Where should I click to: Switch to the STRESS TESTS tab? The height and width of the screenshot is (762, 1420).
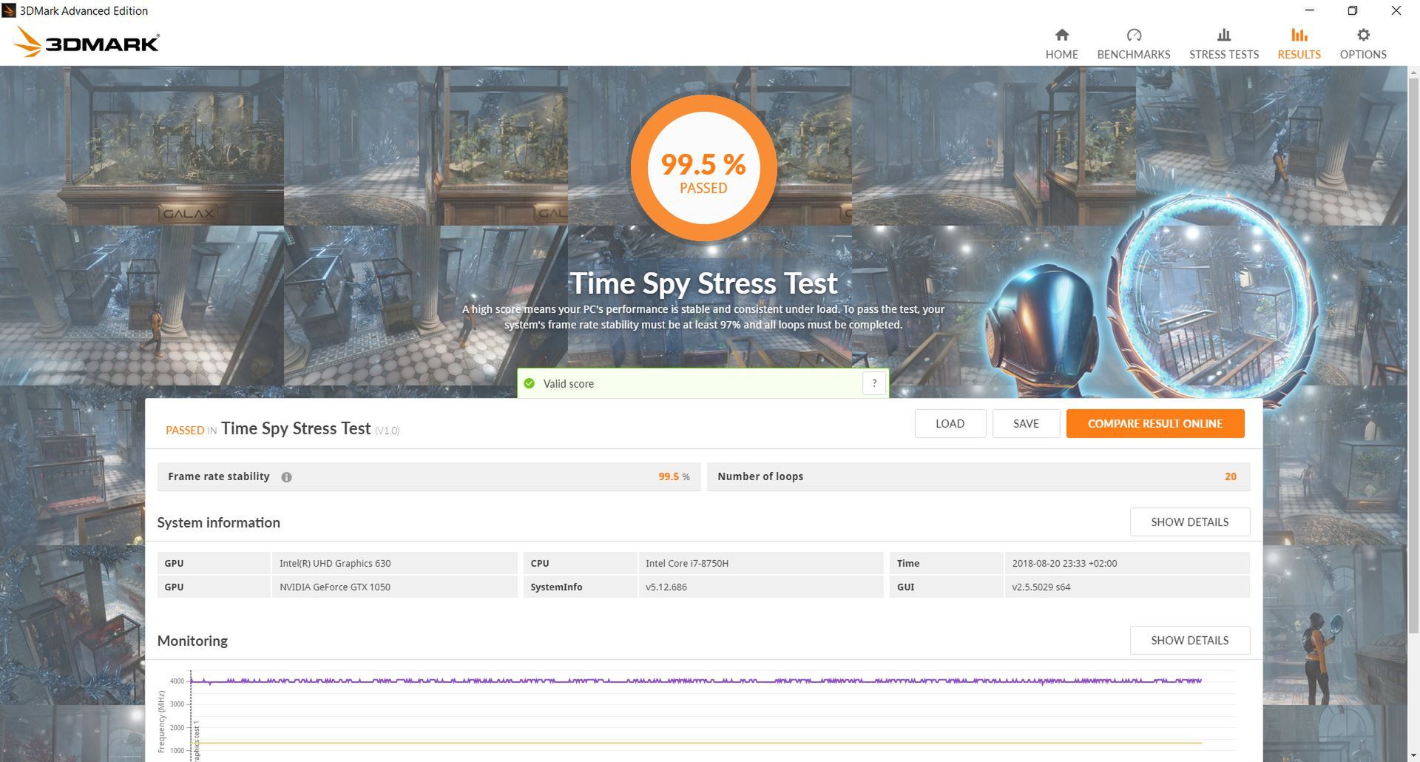pyautogui.click(x=1223, y=54)
